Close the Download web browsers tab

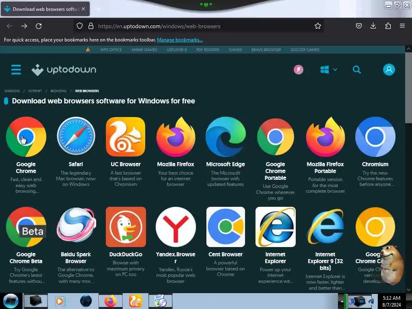(83, 9)
